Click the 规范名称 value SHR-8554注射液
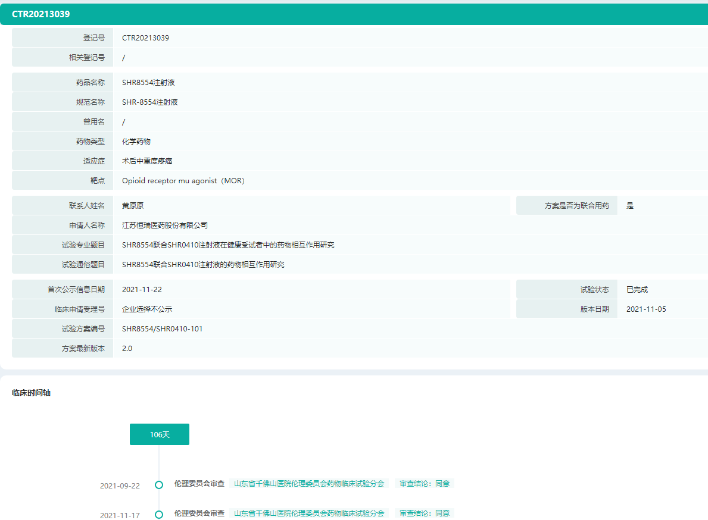Image resolution: width=708 pixels, height=520 pixels. pyautogui.click(x=150, y=102)
